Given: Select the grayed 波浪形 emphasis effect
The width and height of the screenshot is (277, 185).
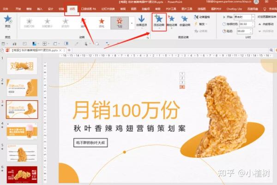Looking at the screenshot, I should pyautogui.click(x=66, y=23).
